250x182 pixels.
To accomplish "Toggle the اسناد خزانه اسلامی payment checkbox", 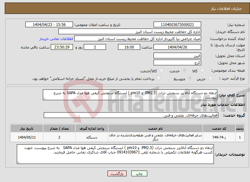I will [159, 78].
